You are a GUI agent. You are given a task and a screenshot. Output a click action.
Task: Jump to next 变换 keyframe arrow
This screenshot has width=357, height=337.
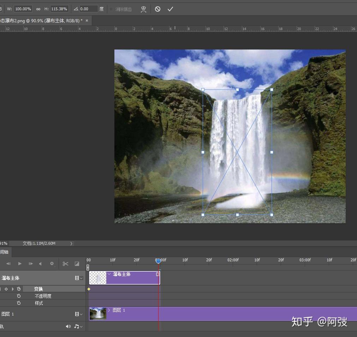coord(12,289)
